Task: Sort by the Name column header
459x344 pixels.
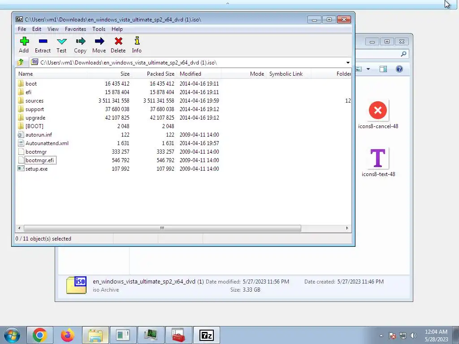Action: [51, 74]
